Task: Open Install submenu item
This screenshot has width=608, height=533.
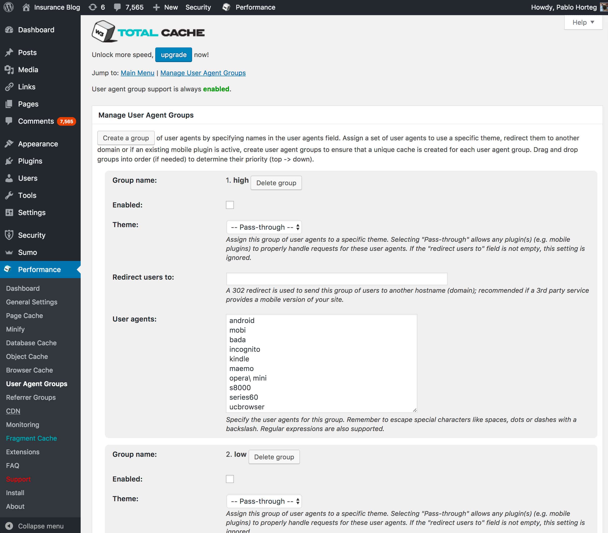Action: [15, 493]
